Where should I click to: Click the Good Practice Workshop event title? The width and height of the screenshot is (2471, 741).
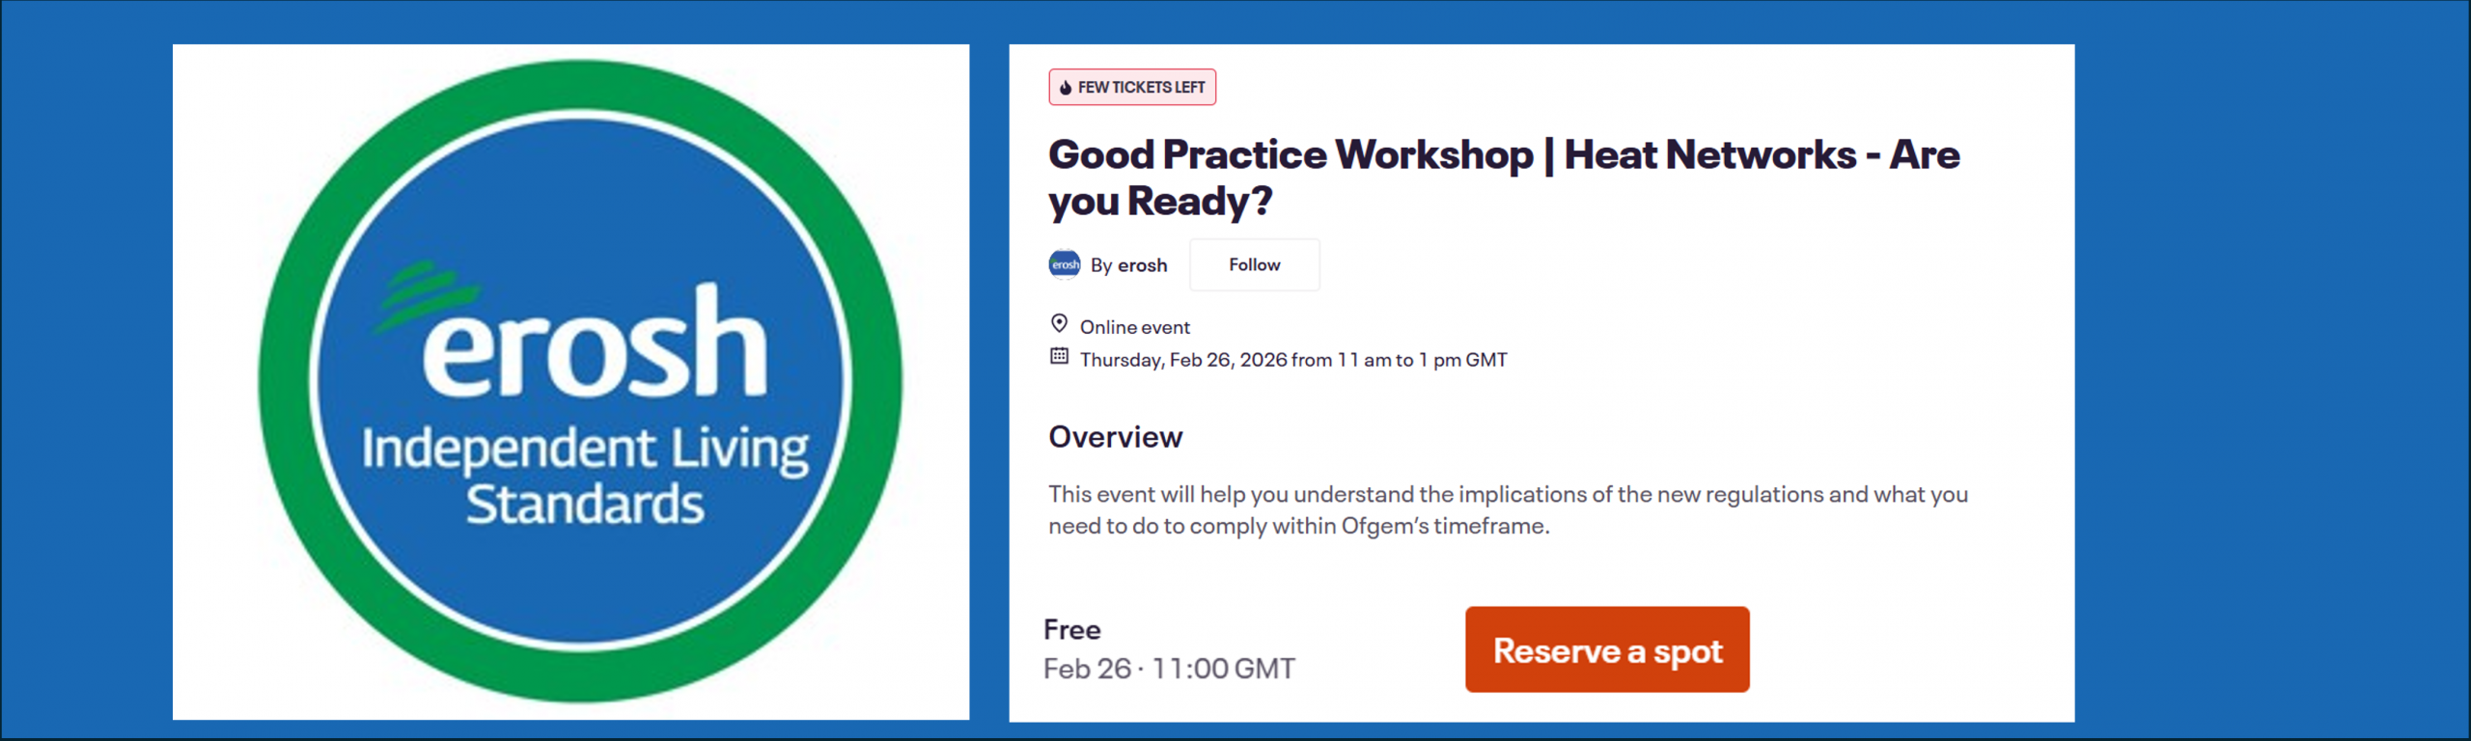(x=1448, y=155)
